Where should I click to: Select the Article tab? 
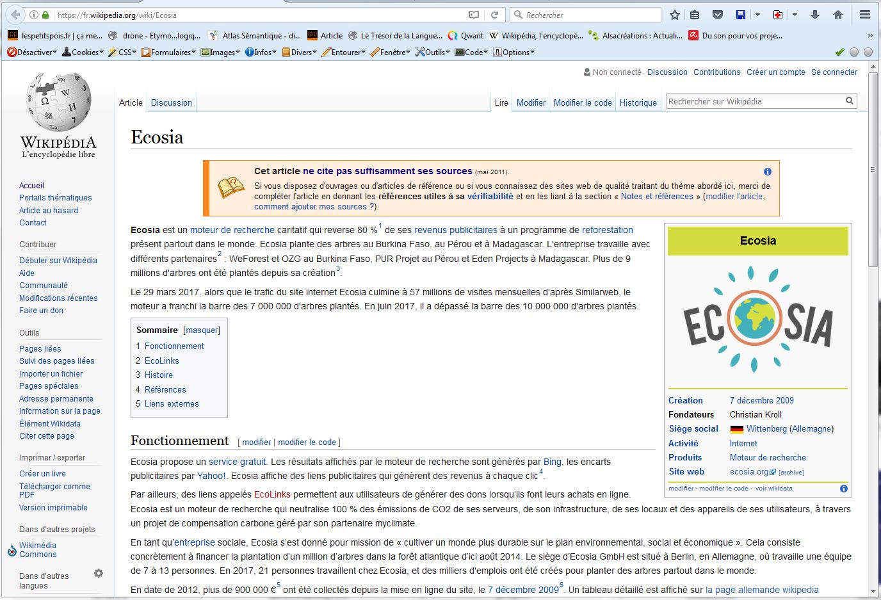(x=131, y=102)
